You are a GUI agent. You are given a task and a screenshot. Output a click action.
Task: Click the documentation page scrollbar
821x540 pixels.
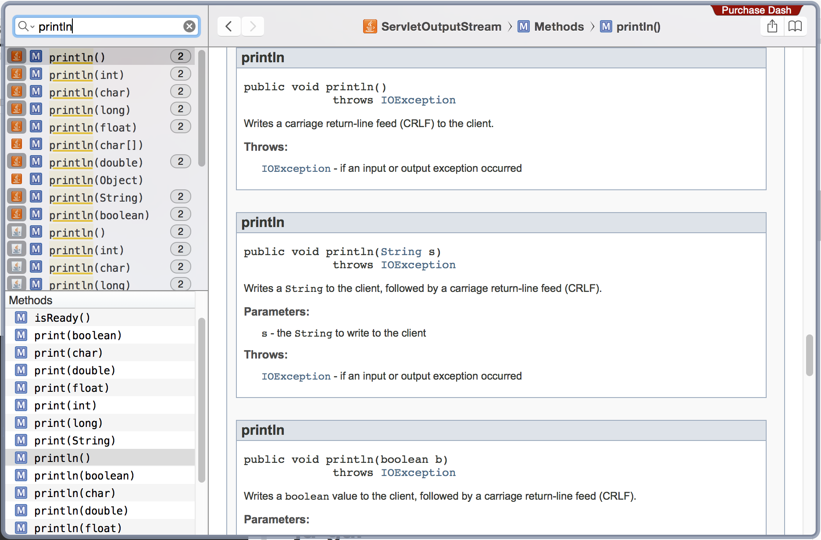(x=809, y=355)
